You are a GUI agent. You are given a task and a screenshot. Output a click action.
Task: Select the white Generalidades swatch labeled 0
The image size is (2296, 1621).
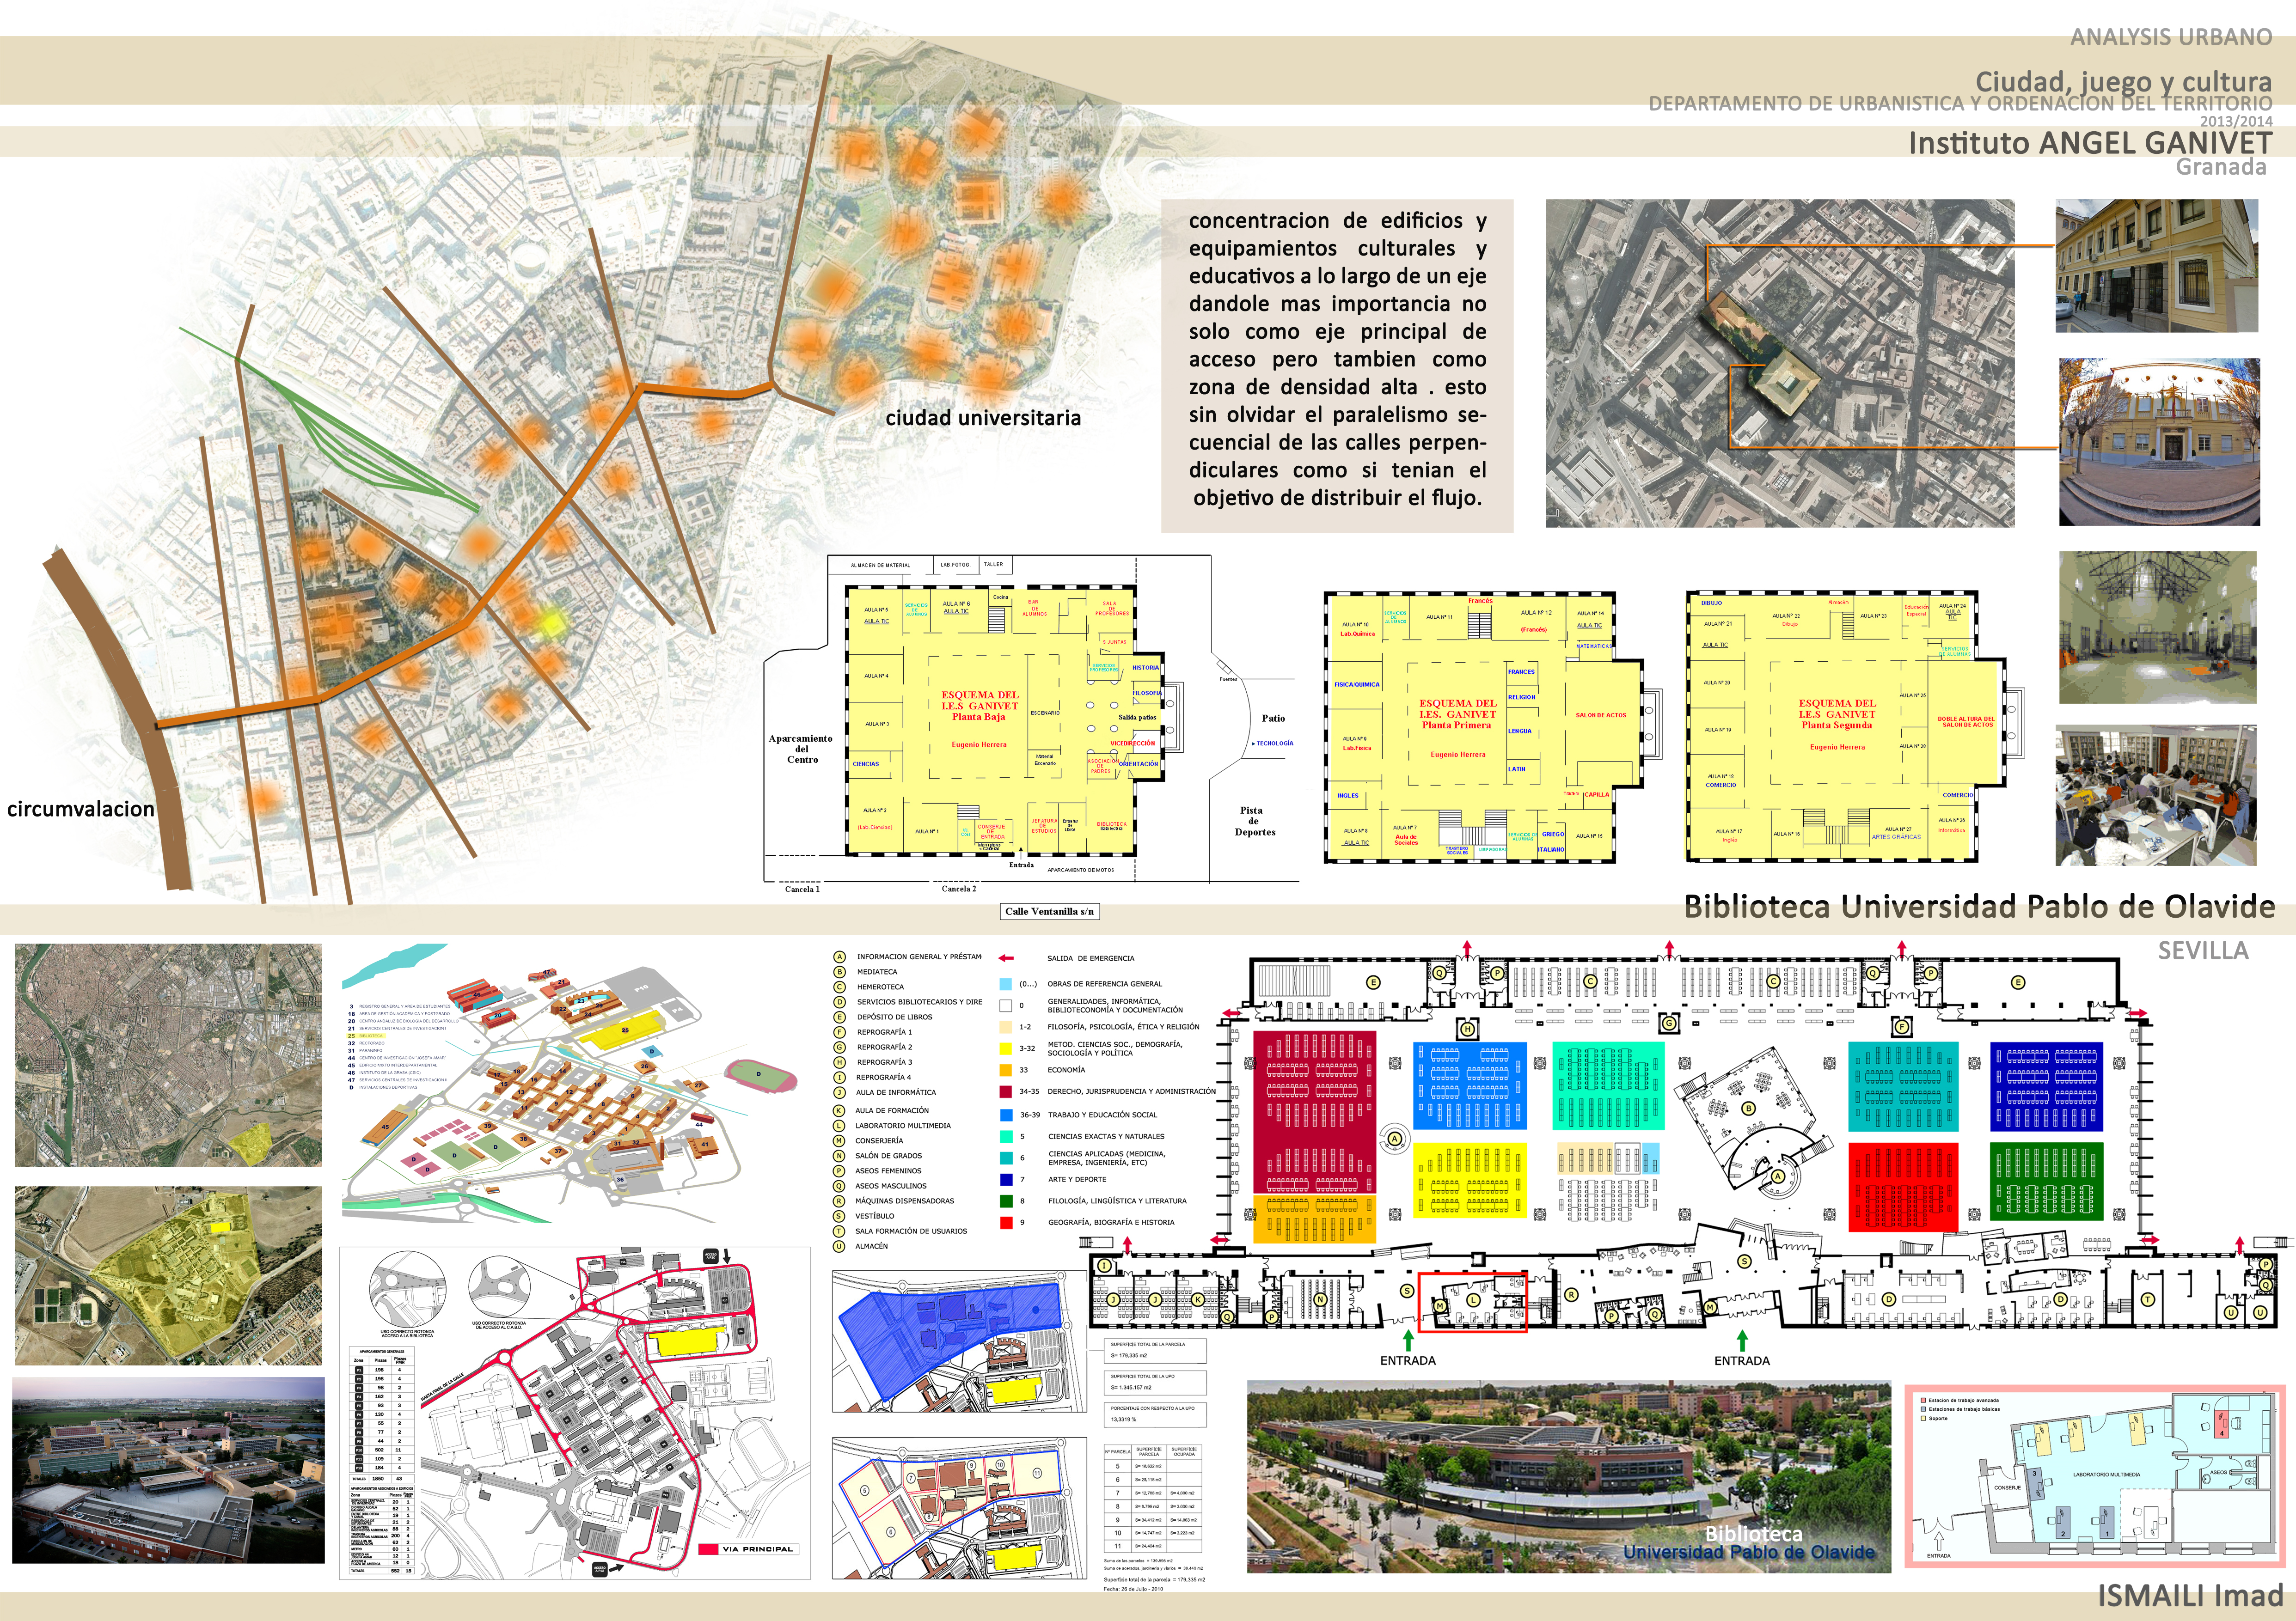click(1006, 1006)
